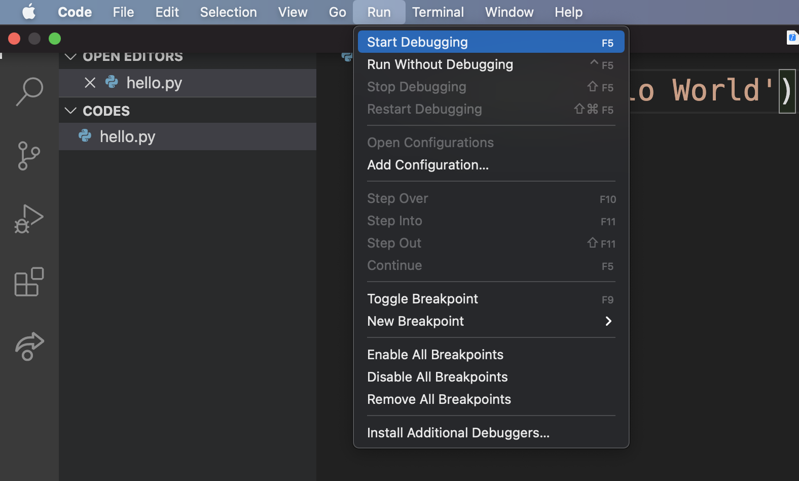Toggle Breakpoint from the Run menu
The height and width of the screenshot is (481, 799).
[x=422, y=299]
